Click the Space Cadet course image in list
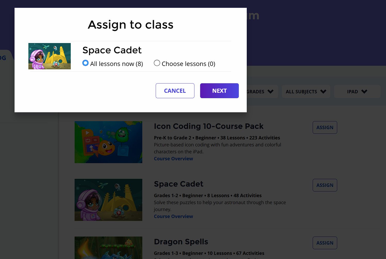The width and height of the screenshot is (386, 259). click(x=108, y=200)
